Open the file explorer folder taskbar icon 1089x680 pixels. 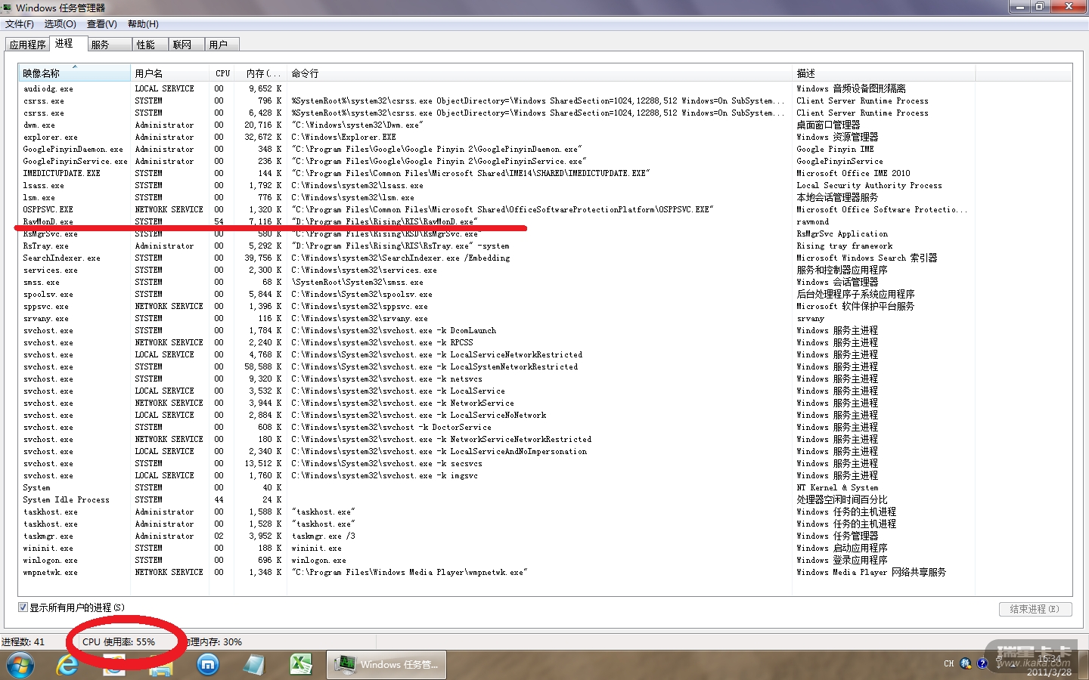[161, 665]
